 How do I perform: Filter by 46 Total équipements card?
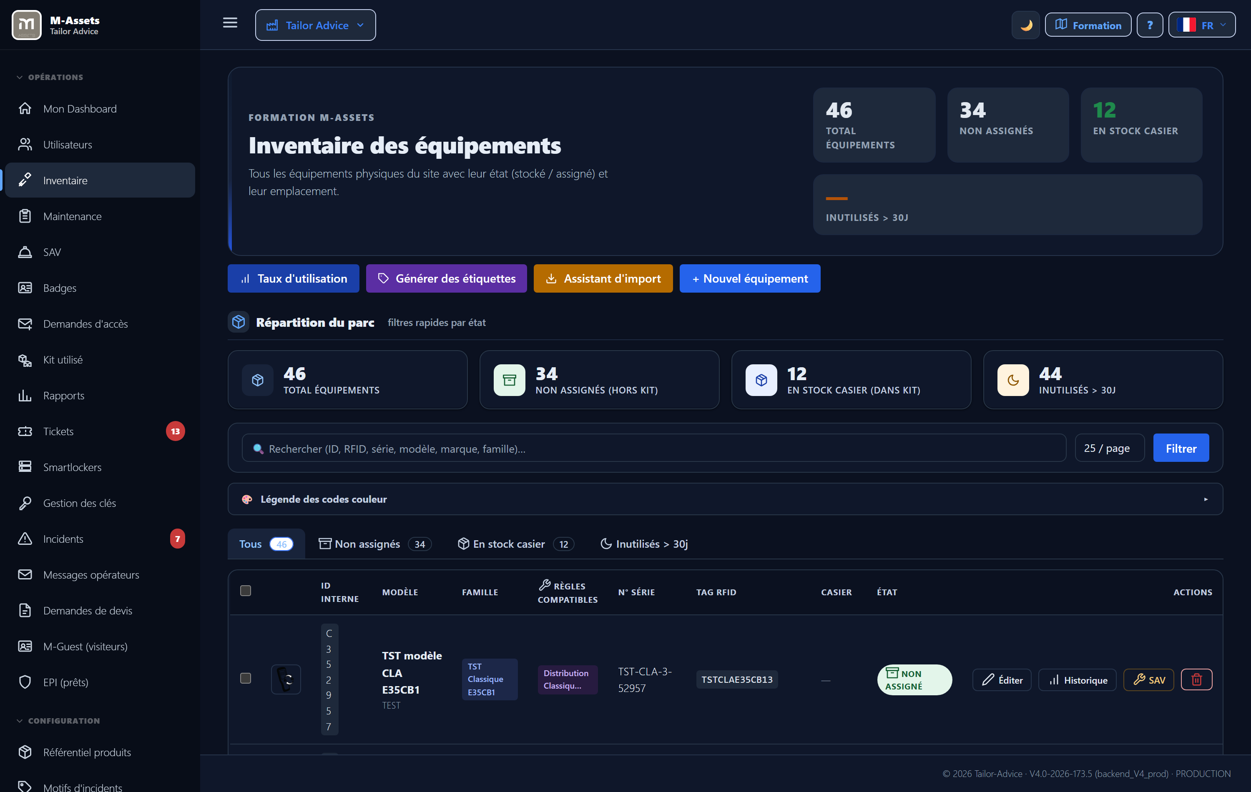pyautogui.click(x=347, y=380)
